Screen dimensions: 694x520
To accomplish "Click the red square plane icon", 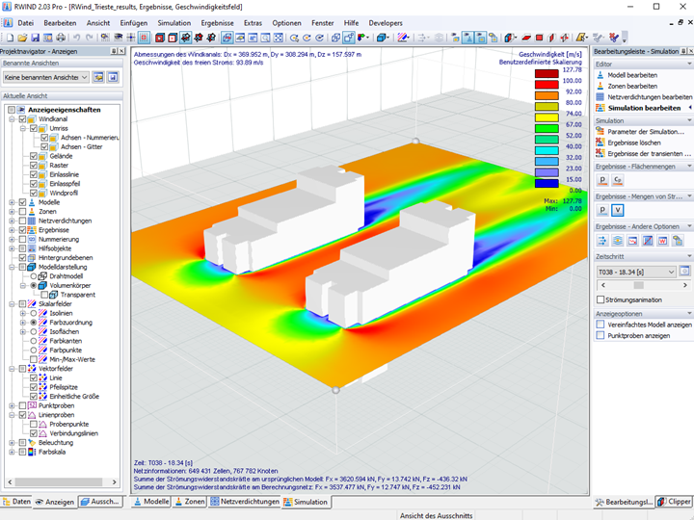I will pos(539,38).
